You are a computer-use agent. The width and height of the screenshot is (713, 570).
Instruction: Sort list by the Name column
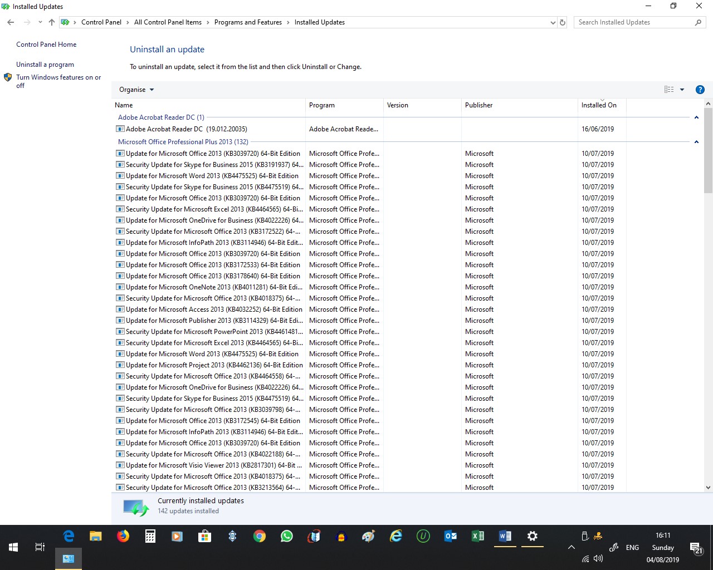(208, 105)
